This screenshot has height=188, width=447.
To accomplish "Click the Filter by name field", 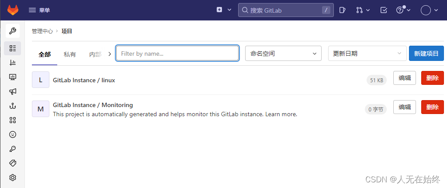I will tap(177, 54).
